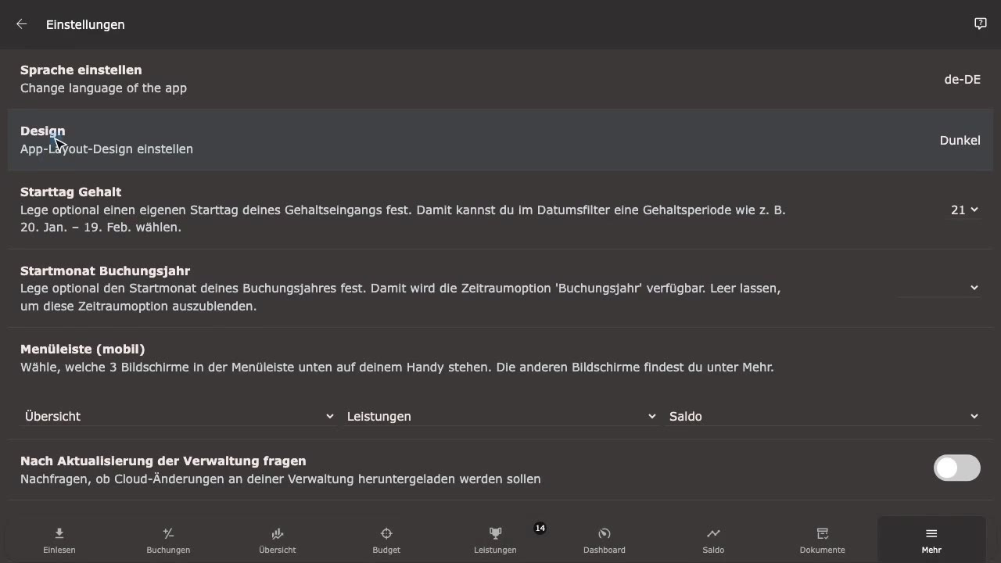Open the Sprache einstellen language setting row
This screenshot has height=563, width=1001.
pyautogui.click(x=500, y=79)
